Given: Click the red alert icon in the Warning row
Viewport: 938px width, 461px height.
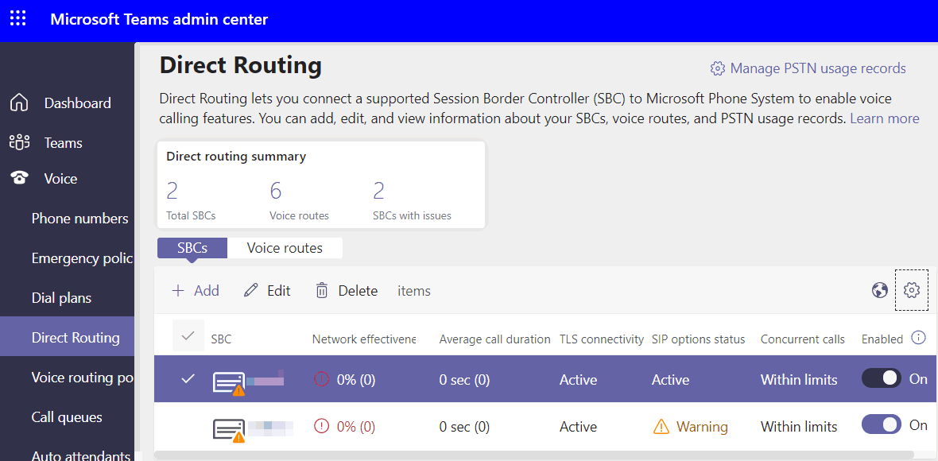Looking at the screenshot, I should coord(321,426).
